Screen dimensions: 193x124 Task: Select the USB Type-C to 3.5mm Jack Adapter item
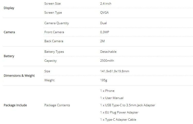click(128, 105)
